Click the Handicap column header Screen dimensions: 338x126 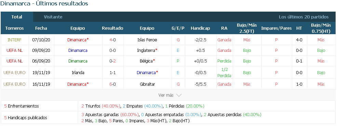(200, 28)
